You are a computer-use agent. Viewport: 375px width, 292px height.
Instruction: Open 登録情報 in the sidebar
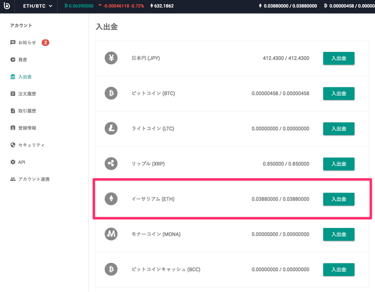tap(27, 128)
